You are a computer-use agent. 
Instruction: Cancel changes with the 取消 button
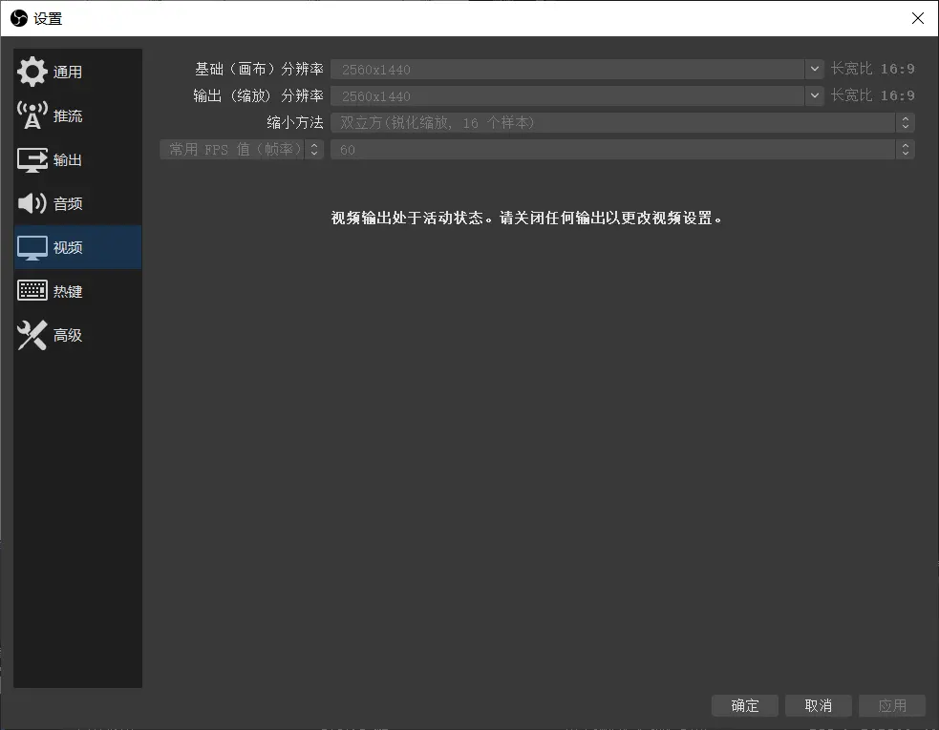(x=818, y=706)
